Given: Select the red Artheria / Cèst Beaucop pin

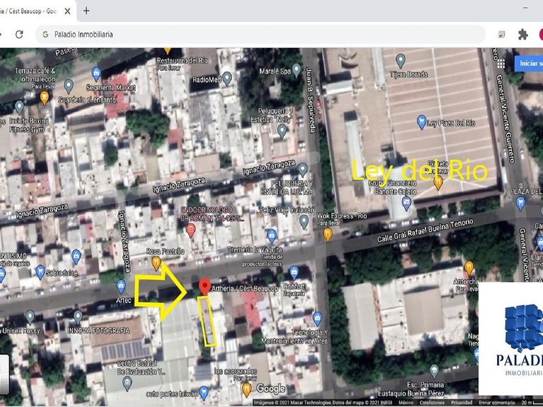Looking at the screenshot, I should 204,288.
